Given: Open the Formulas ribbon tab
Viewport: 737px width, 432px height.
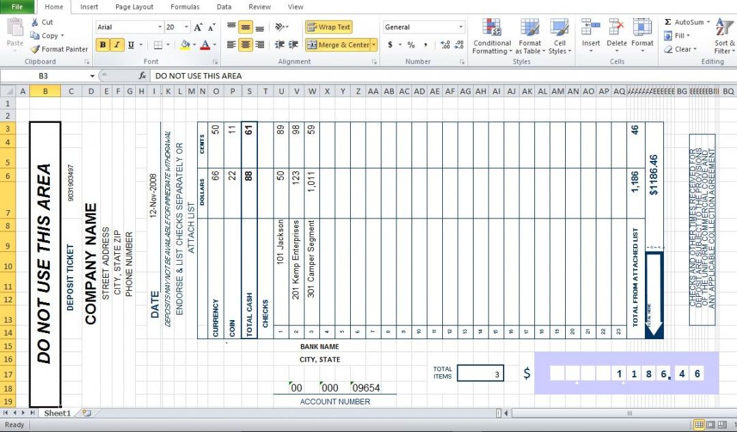Looking at the screenshot, I should tap(185, 7).
